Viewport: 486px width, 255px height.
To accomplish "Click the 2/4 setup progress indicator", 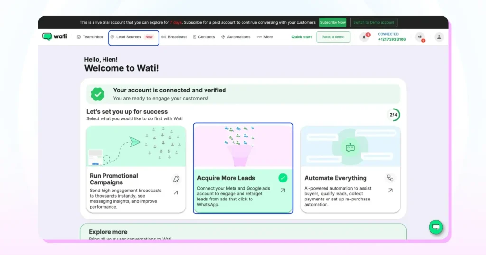I will click(x=393, y=115).
